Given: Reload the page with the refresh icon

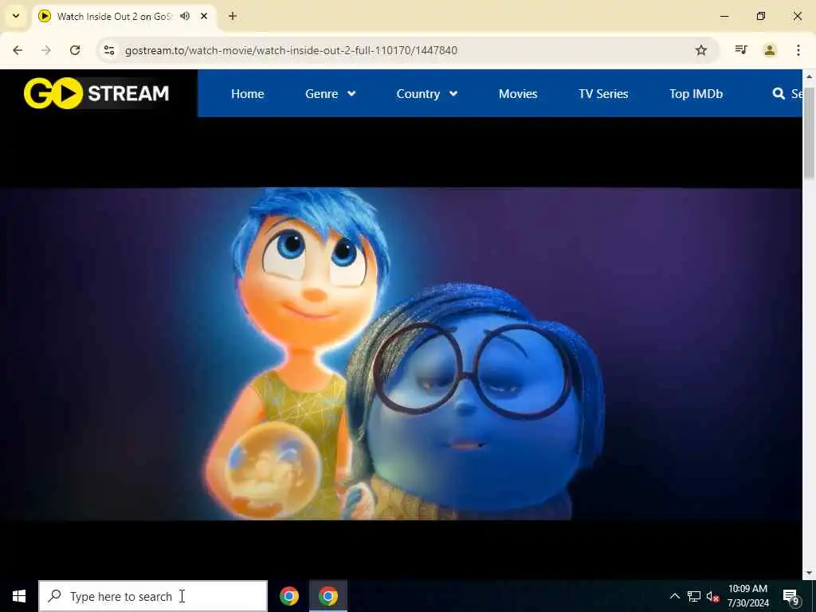Looking at the screenshot, I should (75, 50).
